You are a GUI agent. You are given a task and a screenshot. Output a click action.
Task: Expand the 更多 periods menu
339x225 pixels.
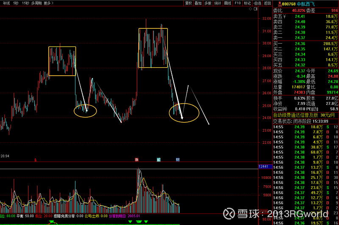(48, 3)
